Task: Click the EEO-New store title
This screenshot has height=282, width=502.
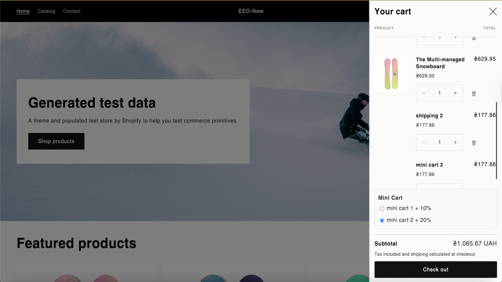Action: point(251,11)
